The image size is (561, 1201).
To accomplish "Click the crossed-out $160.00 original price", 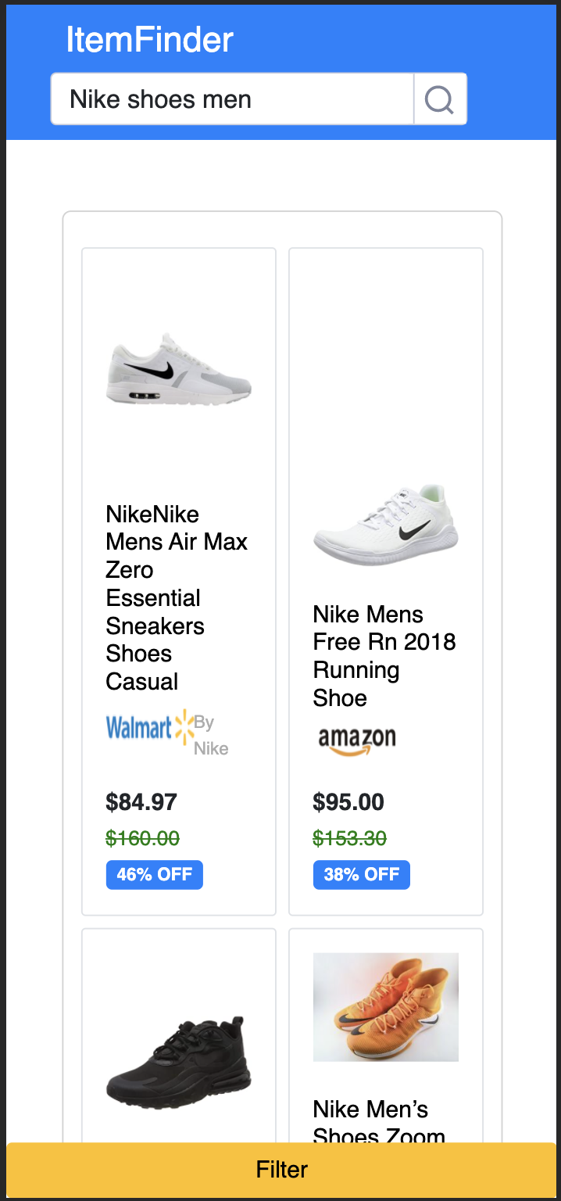I will click(x=142, y=837).
